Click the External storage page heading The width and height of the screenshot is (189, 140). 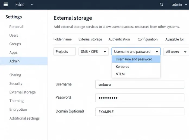[73, 18]
